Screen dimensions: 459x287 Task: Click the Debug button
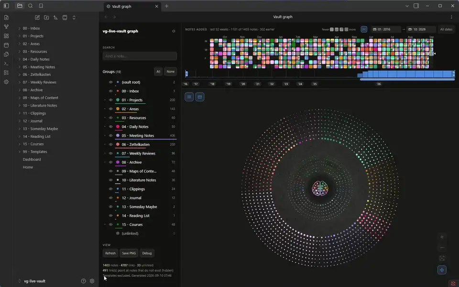click(147, 253)
